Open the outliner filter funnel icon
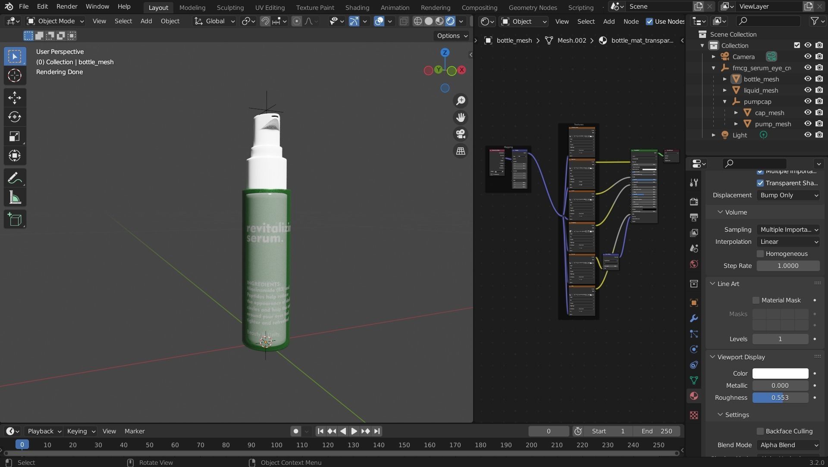 point(814,21)
